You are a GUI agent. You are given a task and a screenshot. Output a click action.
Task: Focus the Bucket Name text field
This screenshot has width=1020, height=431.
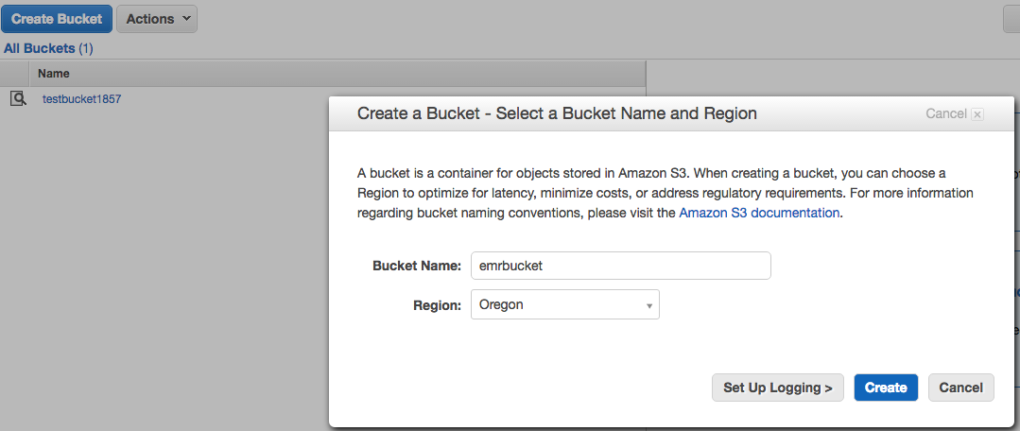[x=621, y=266]
